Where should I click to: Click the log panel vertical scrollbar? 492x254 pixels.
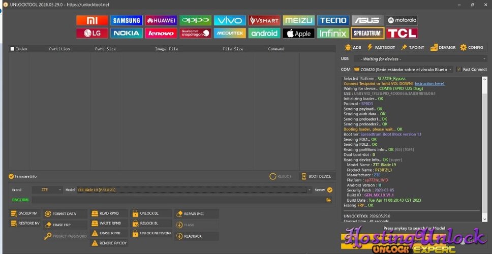(484, 149)
